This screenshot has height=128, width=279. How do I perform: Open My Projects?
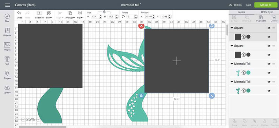click(x=235, y=5)
